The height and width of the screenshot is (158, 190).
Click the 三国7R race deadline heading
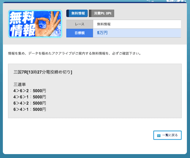click(x=43, y=72)
